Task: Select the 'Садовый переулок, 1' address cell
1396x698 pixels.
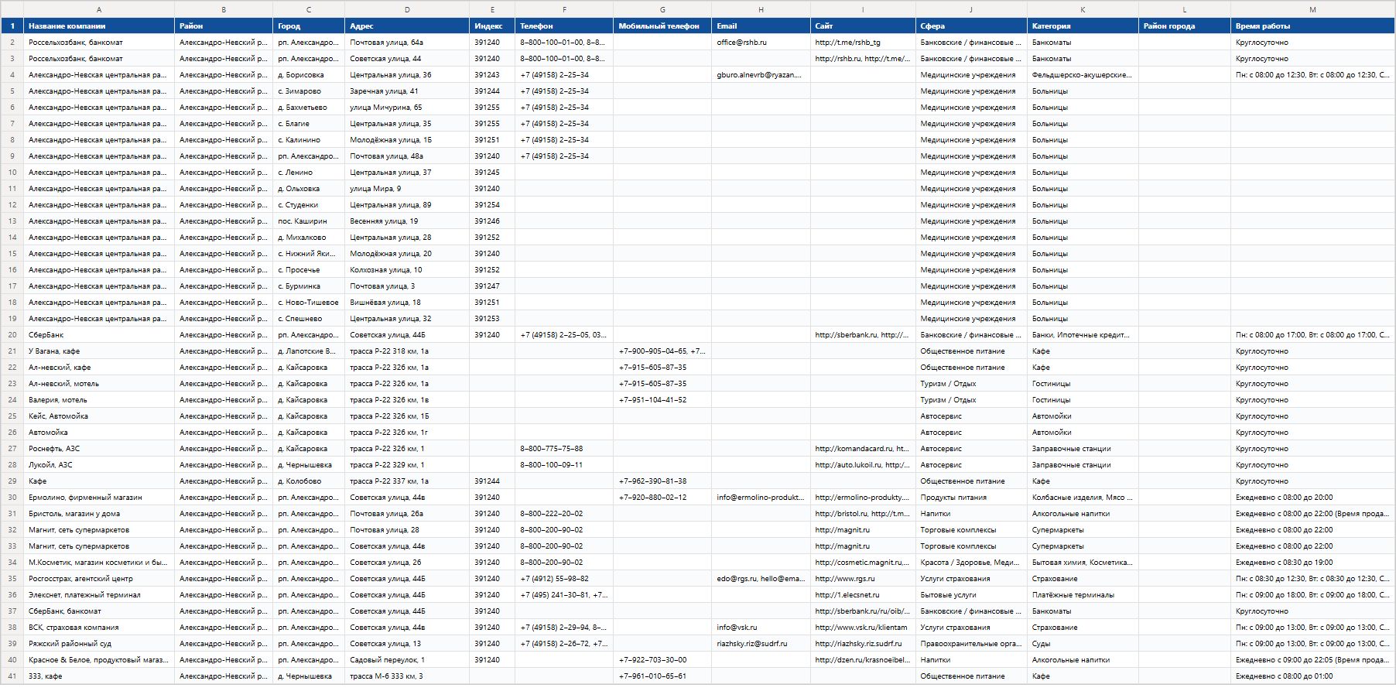Action: tap(407, 660)
